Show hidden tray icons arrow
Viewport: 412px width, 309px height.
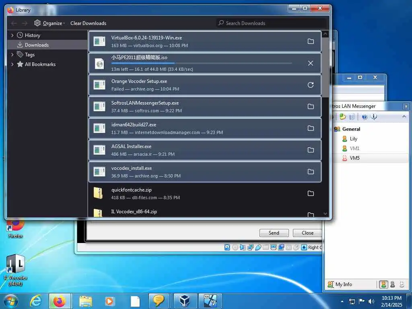(x=342, y=301)
